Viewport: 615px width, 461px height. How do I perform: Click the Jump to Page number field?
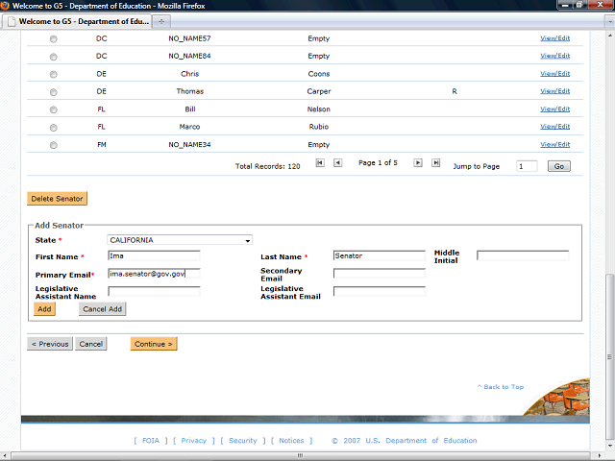click(527, 166)
